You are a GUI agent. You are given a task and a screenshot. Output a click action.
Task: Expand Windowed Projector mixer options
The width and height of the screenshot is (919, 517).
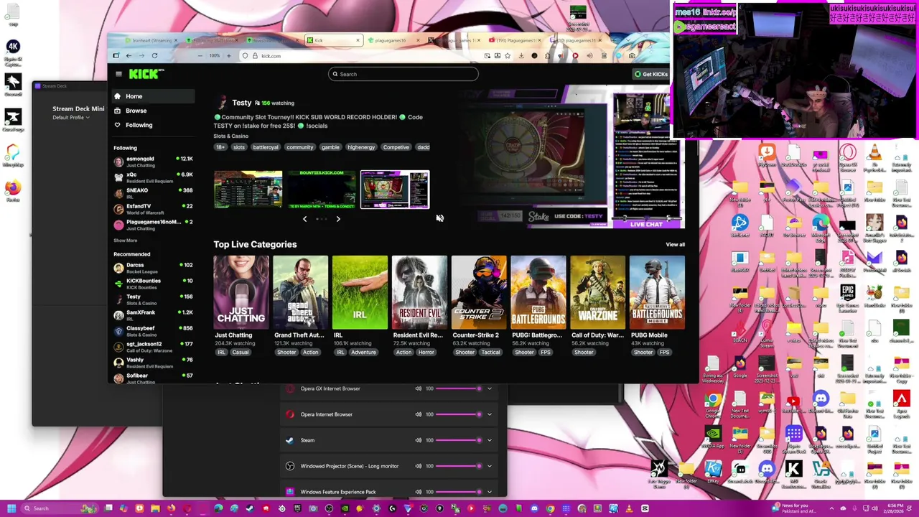490,466
